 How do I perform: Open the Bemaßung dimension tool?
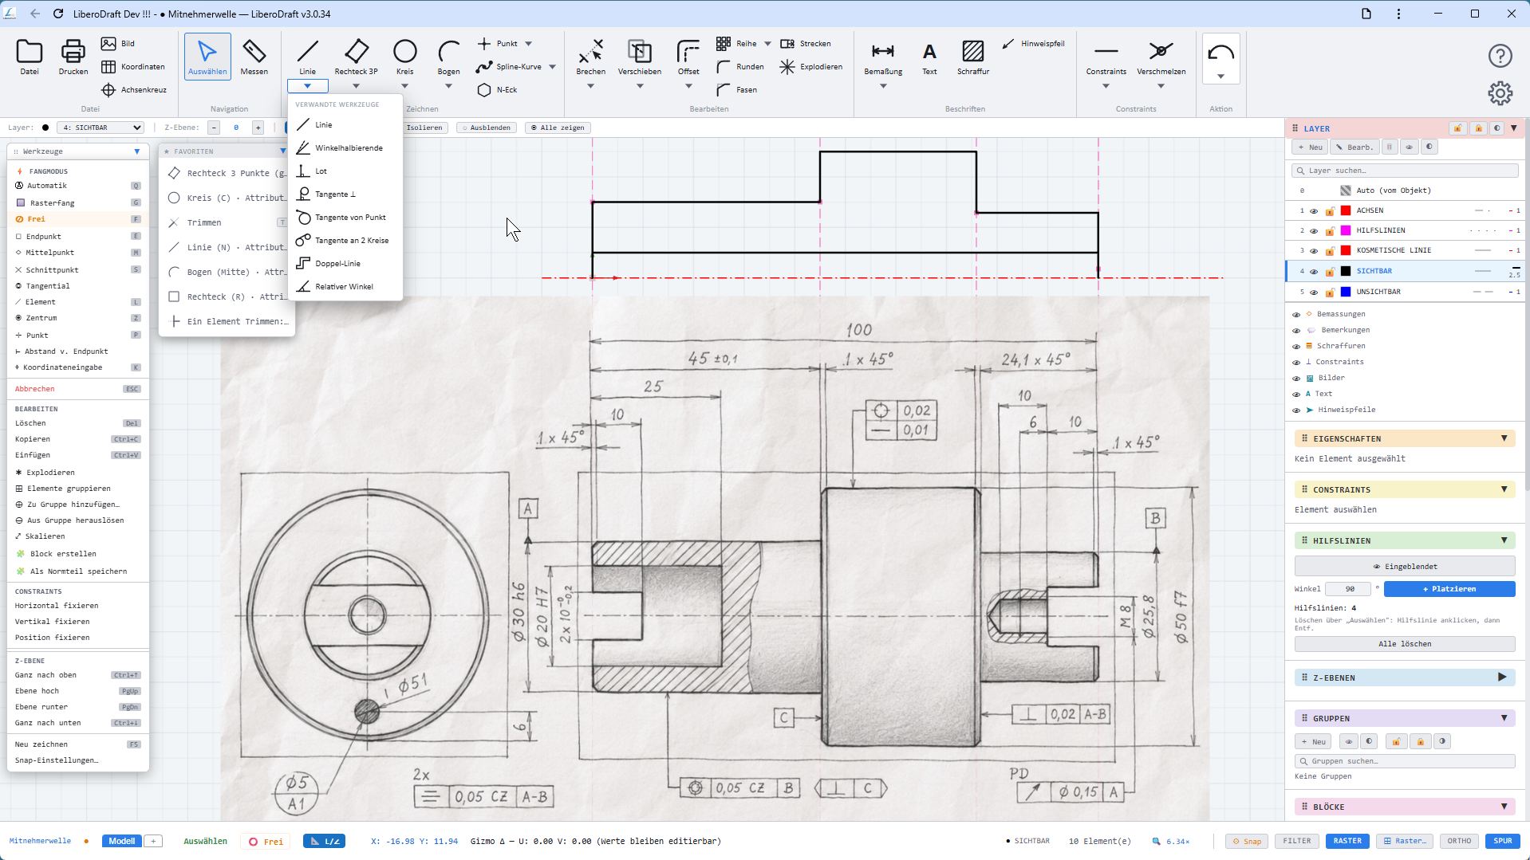click(x=883, y=57)
